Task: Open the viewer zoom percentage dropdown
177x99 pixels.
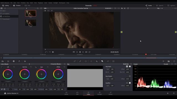Action: tap(46, 8)
